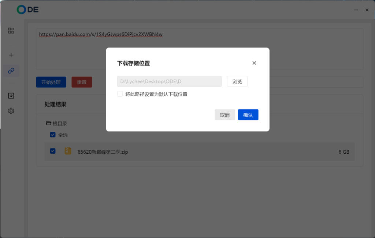
Task: Click the download path input field
Action: 169,81
